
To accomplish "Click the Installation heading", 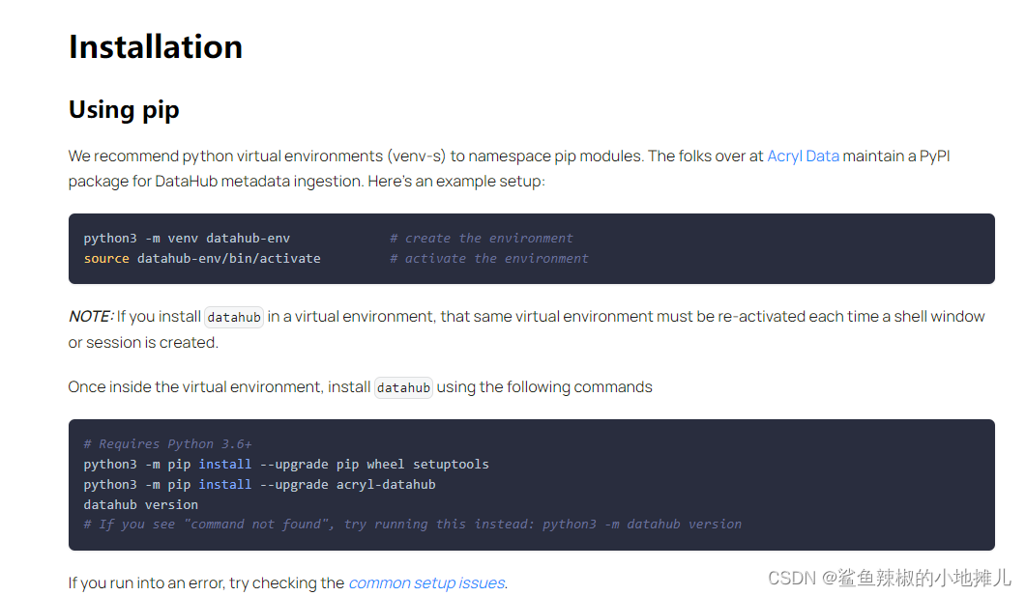I will tap(156, 46).
